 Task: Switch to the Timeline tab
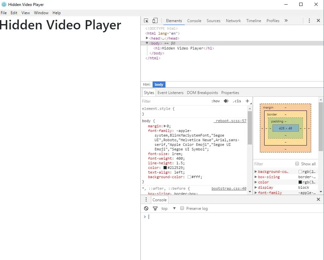click(254, 21)
